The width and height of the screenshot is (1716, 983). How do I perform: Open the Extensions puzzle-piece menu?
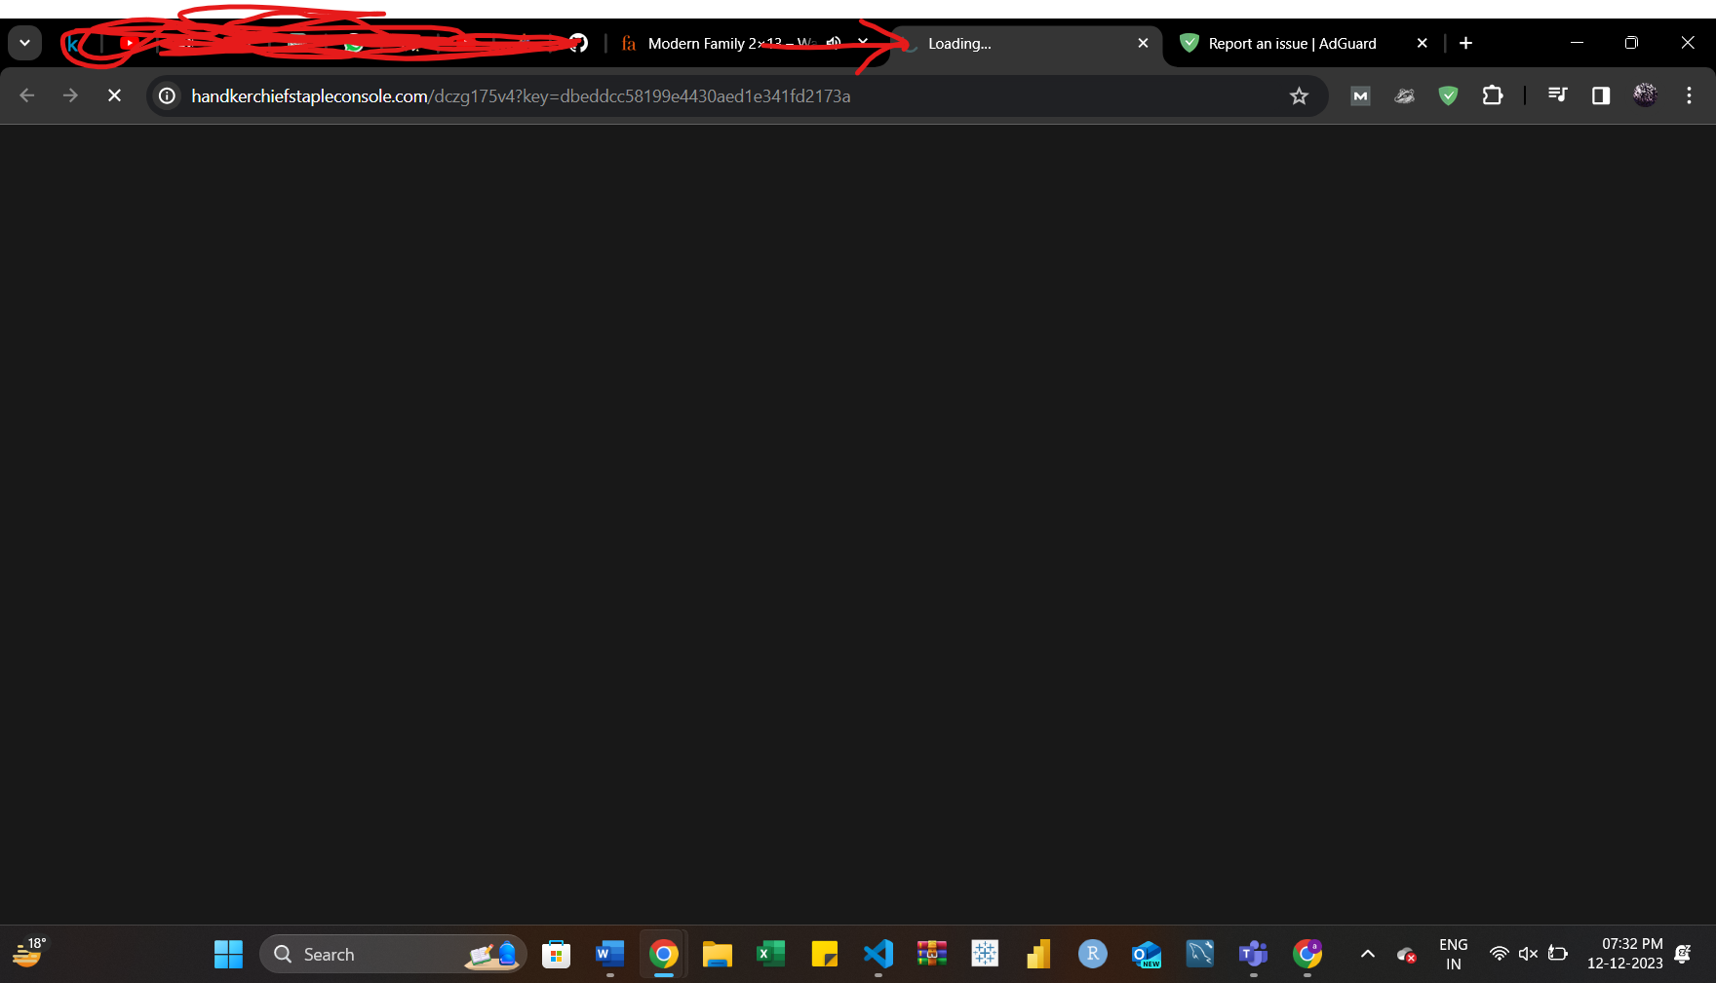pos(1492,95)
